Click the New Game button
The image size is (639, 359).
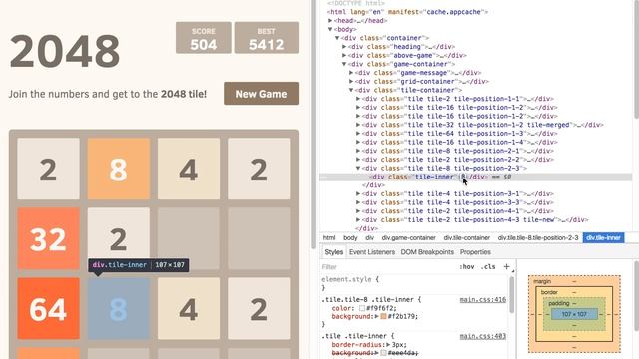click(261, 94)
